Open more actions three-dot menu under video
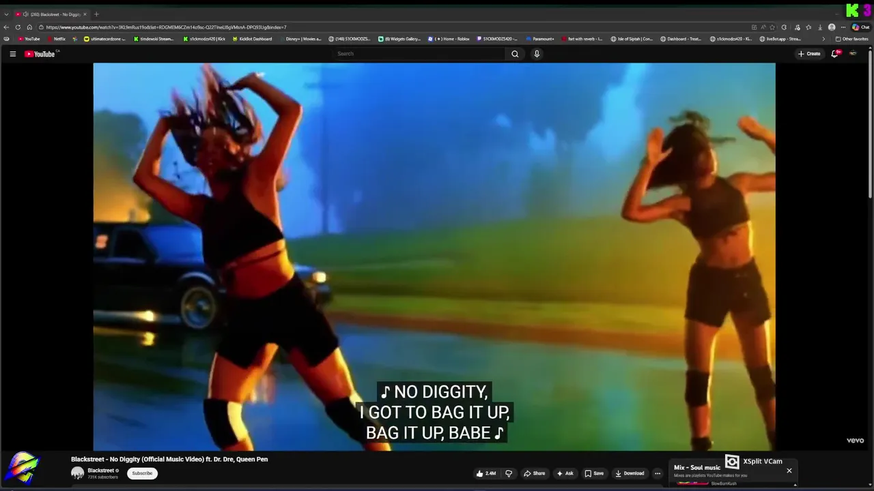This screenshot has height=491, width=874. [x=658, y=473]
